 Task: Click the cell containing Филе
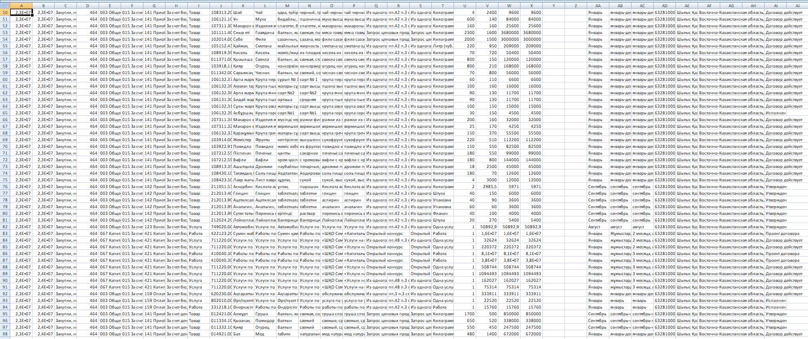pos(265,39)
